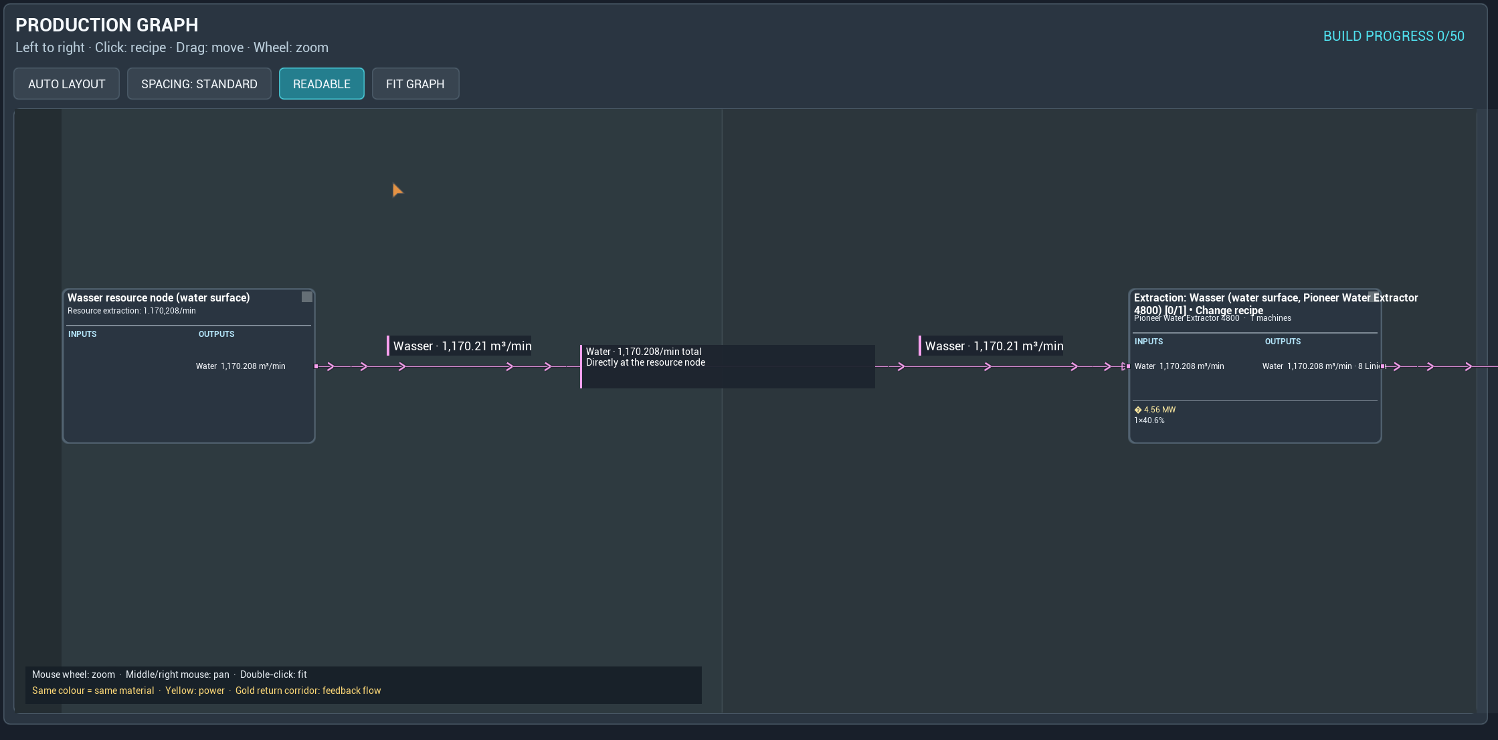Click the OUTPUTS header in Extraction node

pos(1283,342)
